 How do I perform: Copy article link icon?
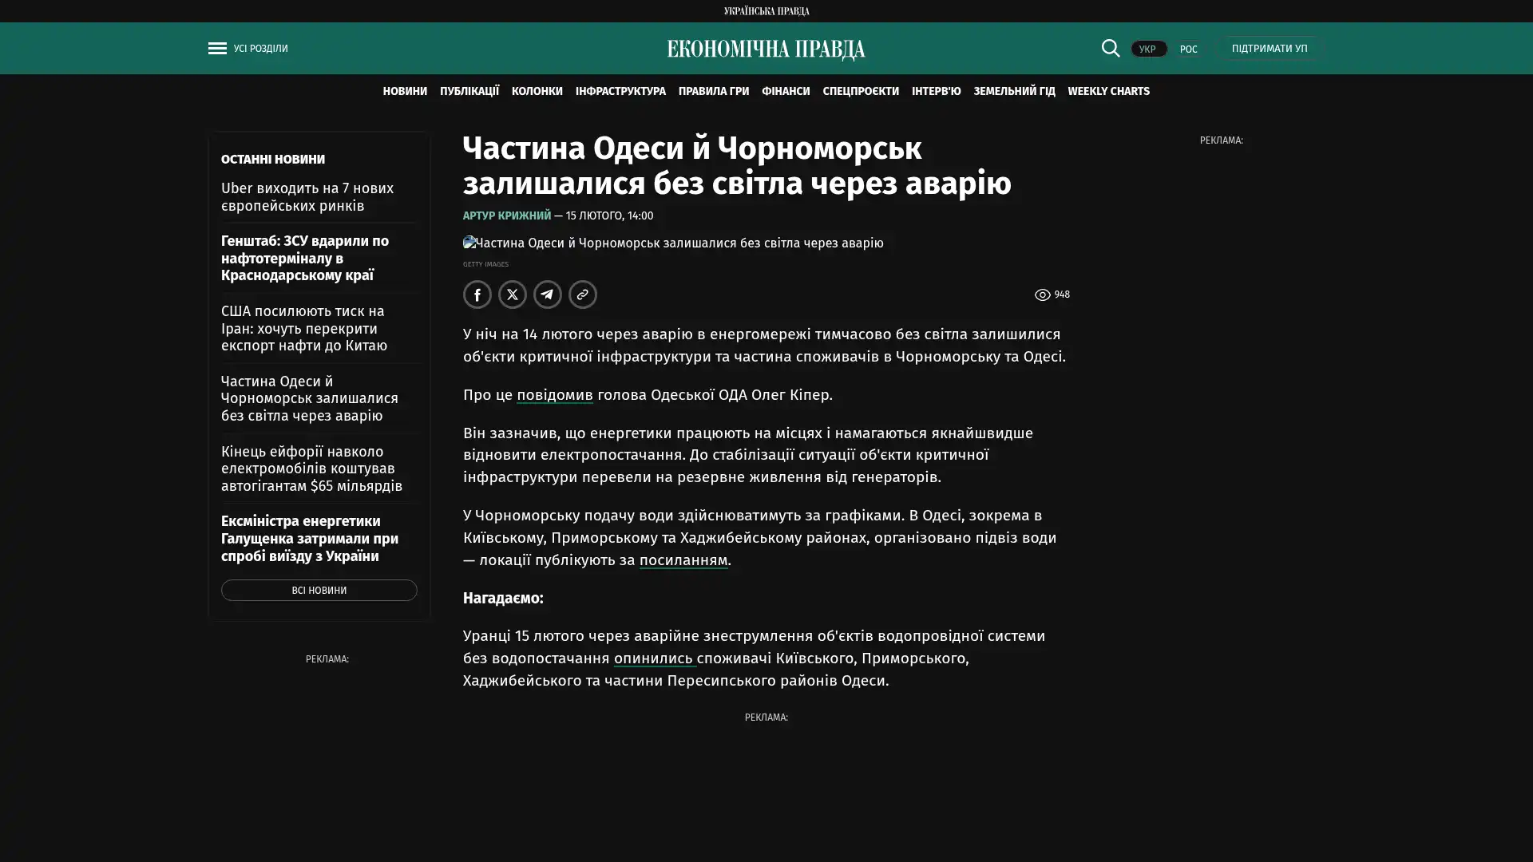click(x=582, y=295)
